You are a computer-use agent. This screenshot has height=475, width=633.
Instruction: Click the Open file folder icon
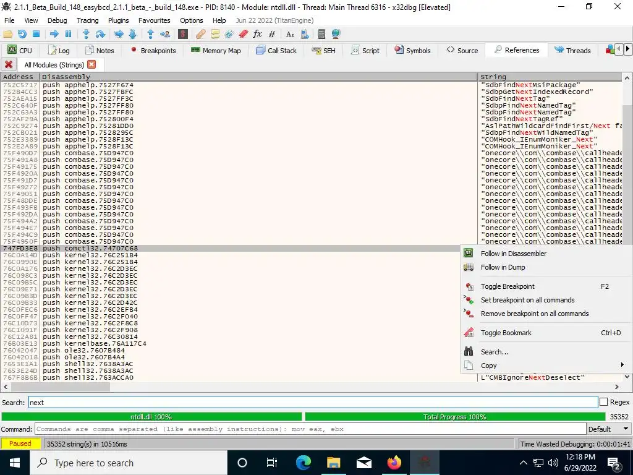7,35
